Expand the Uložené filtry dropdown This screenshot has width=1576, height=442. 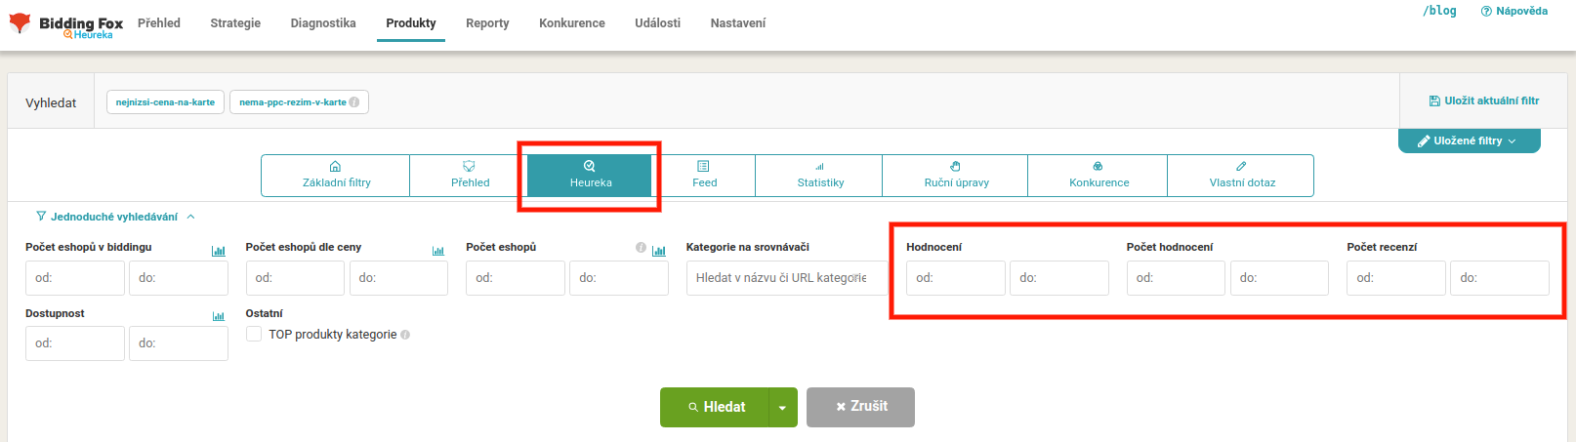tap(1469, 141)
